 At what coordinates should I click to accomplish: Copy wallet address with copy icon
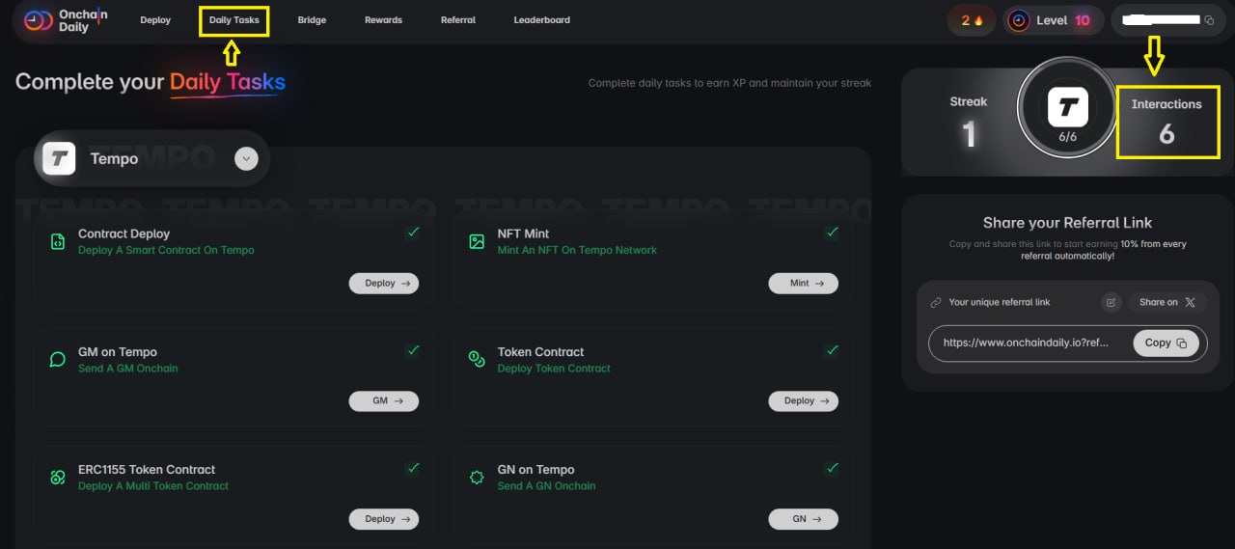tap(1209, 20)
